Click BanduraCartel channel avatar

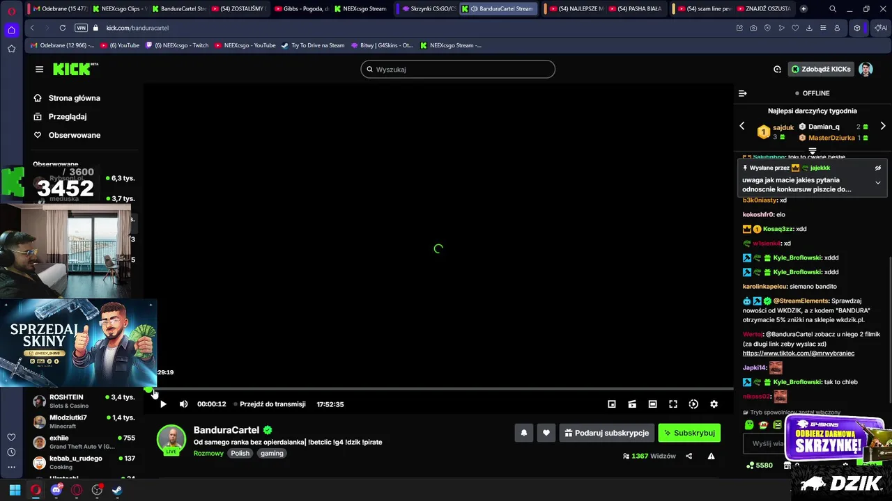171,440
